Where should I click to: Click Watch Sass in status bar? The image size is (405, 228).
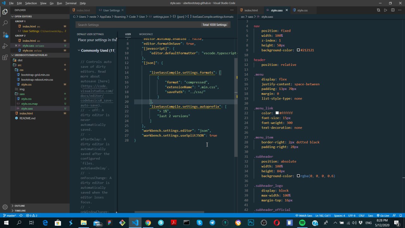[x=303, y=215]
